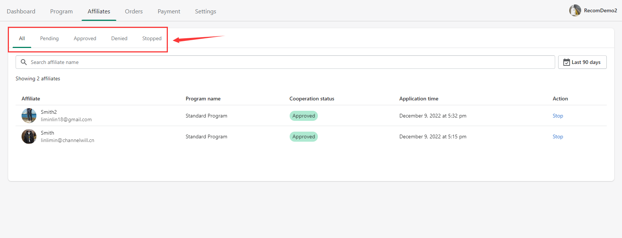Open the Last 90 days date filter
The width and height of the screenshot is (622, 238).
pyautogui.click(x=582, y=62)
